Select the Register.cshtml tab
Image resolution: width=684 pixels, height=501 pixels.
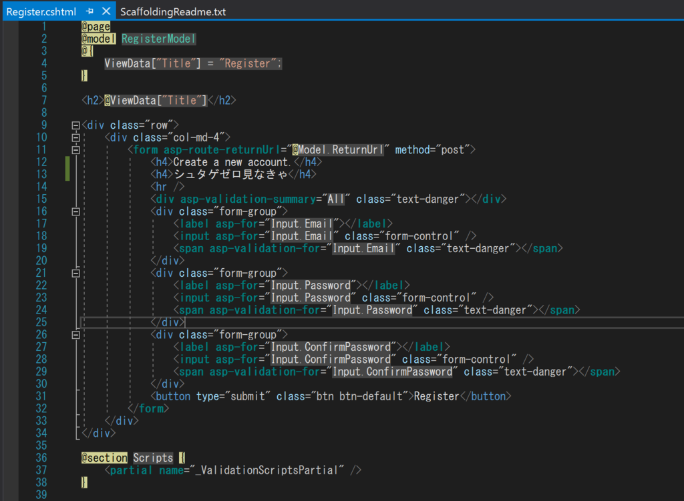point(41,12)
